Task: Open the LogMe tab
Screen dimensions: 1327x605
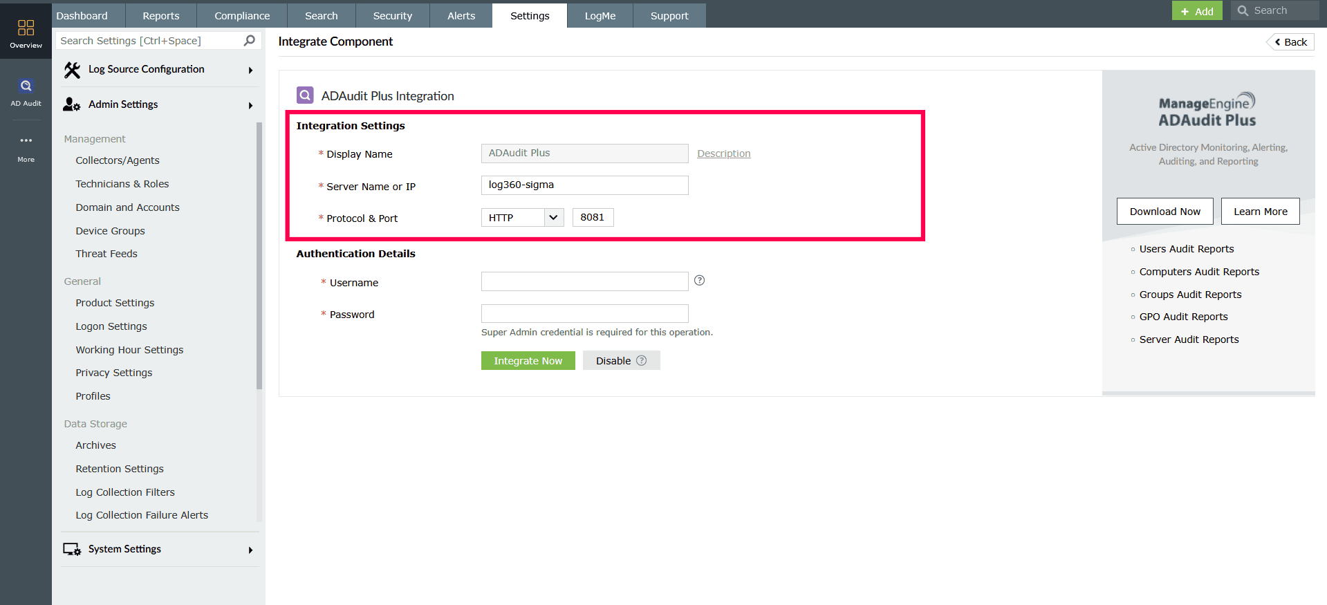Action: 600,15
